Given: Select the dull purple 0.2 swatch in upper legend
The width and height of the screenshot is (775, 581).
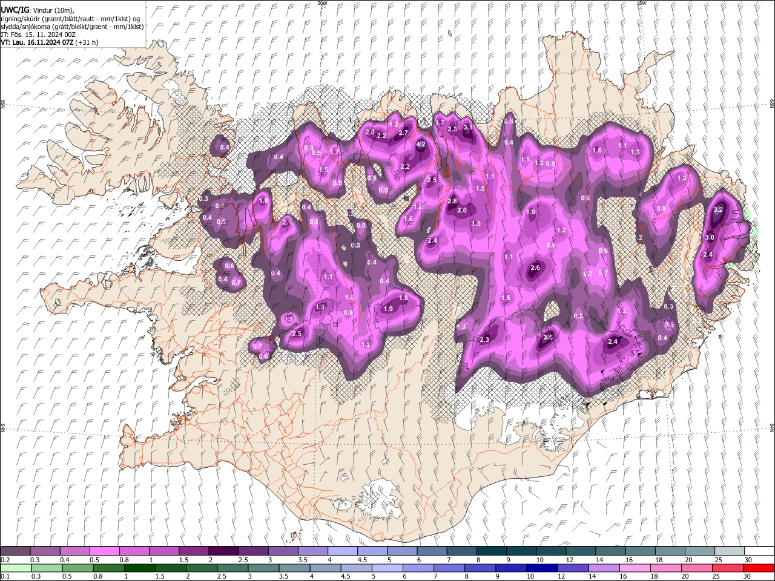Looking at the screenshot, I should click(x=15, y=551).
